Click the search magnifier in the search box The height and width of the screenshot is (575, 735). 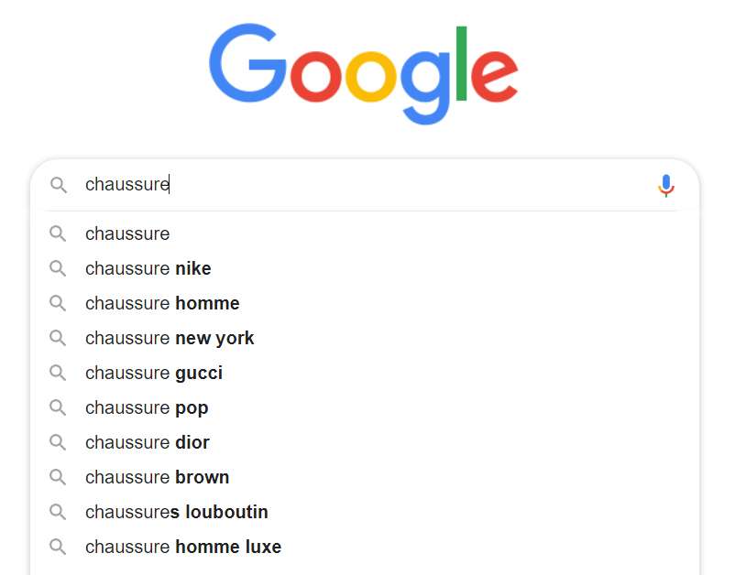(59, 185)
